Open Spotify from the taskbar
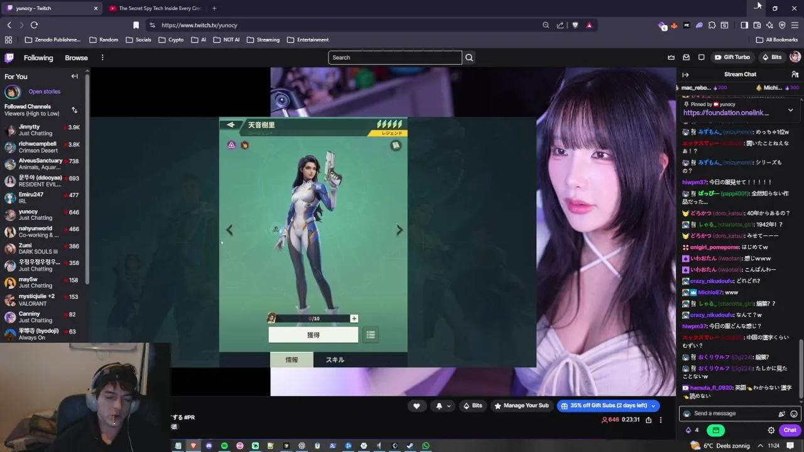The width and height of the screenshot is (804, 452). click(224, 446)
